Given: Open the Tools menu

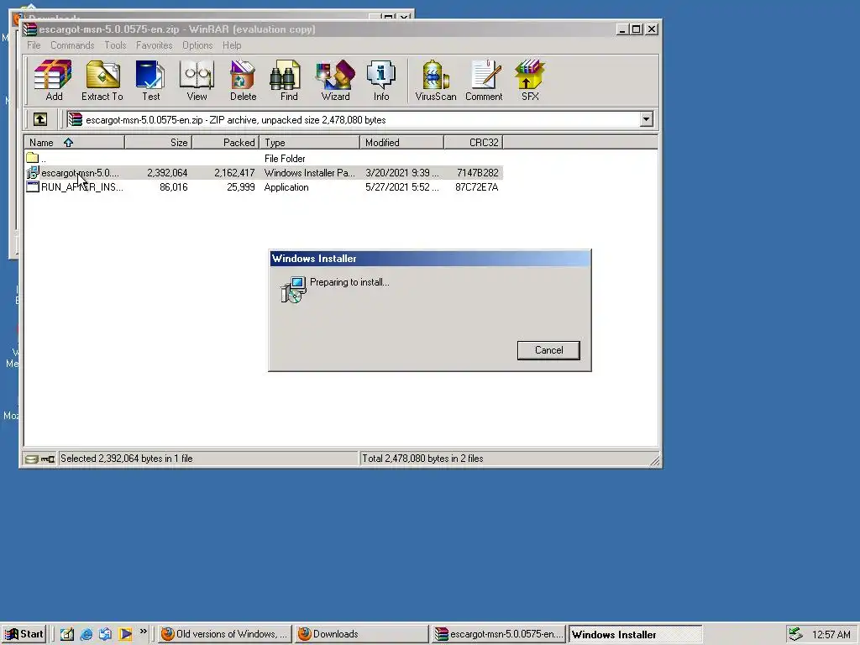Looking at the screenshot, I should tap(115, 45).
